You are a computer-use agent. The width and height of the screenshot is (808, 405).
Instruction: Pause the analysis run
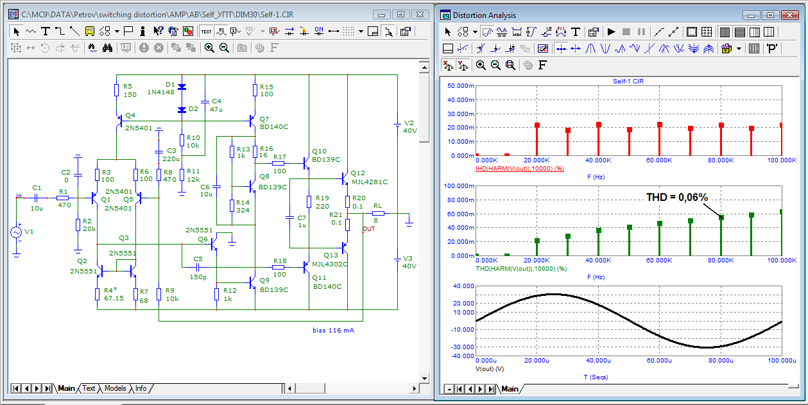[x=641, y=32]
